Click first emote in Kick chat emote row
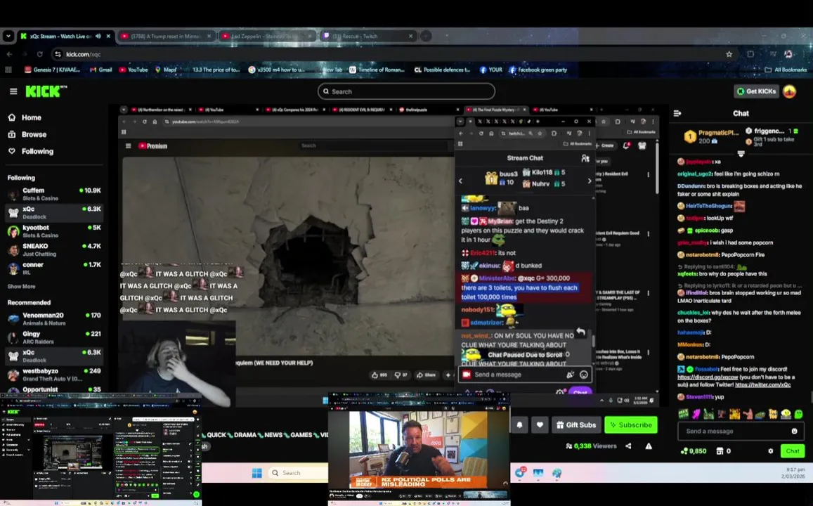813x506 pixels. coord(684,414)
